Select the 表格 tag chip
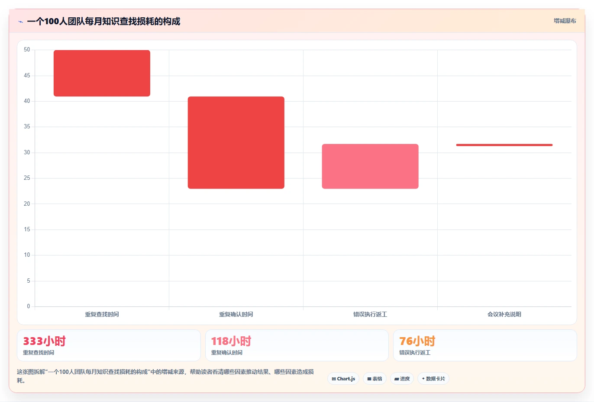Screen dimensions: 594x402 tap(374, 379)
